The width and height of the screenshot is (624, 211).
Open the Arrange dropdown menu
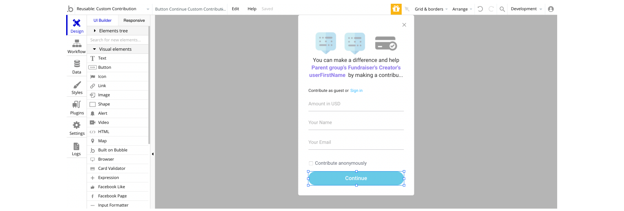click(462, 9)
